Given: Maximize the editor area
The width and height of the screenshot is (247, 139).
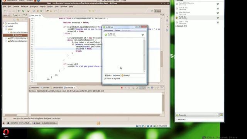Looking at the screenshot, I should (163, 15).
